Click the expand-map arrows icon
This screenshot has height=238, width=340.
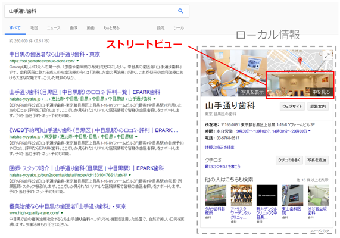327,56
